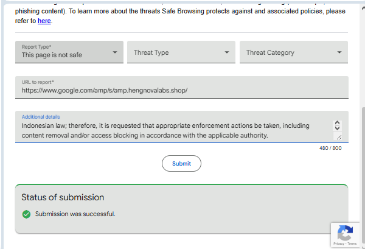Click the Additional details scroll up arrow

pos(338,123)
